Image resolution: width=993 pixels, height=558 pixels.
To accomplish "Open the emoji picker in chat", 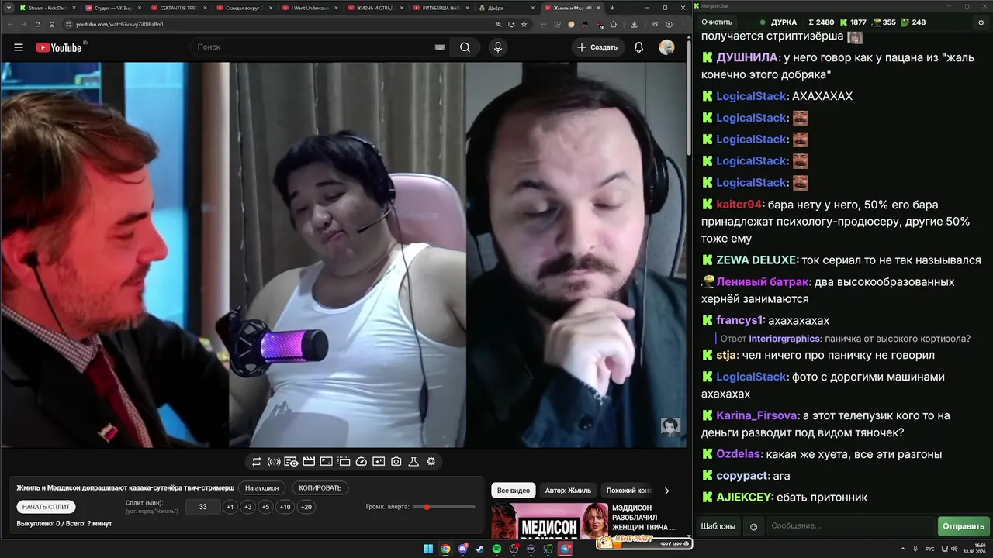I will 753,526.
